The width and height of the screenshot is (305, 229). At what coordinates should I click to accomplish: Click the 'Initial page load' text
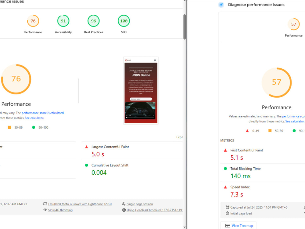[241, 213]
